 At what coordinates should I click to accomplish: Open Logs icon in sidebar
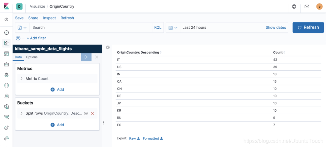7,106
